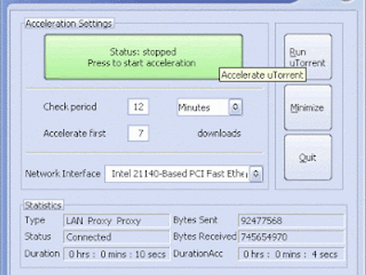Image resolution: width=366 pixels, height=275 pixels.
Task: Select the Status field showing Connected
Action: tap(117, 237)
